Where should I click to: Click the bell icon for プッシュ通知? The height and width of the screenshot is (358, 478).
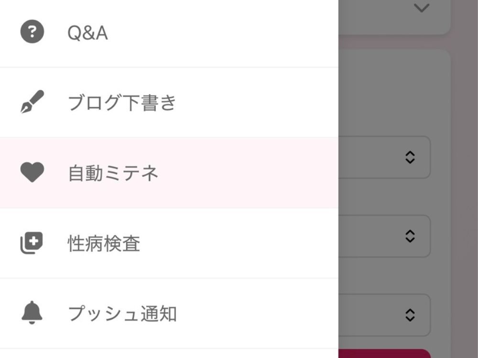pyautogui.click(x=32, y=313)
